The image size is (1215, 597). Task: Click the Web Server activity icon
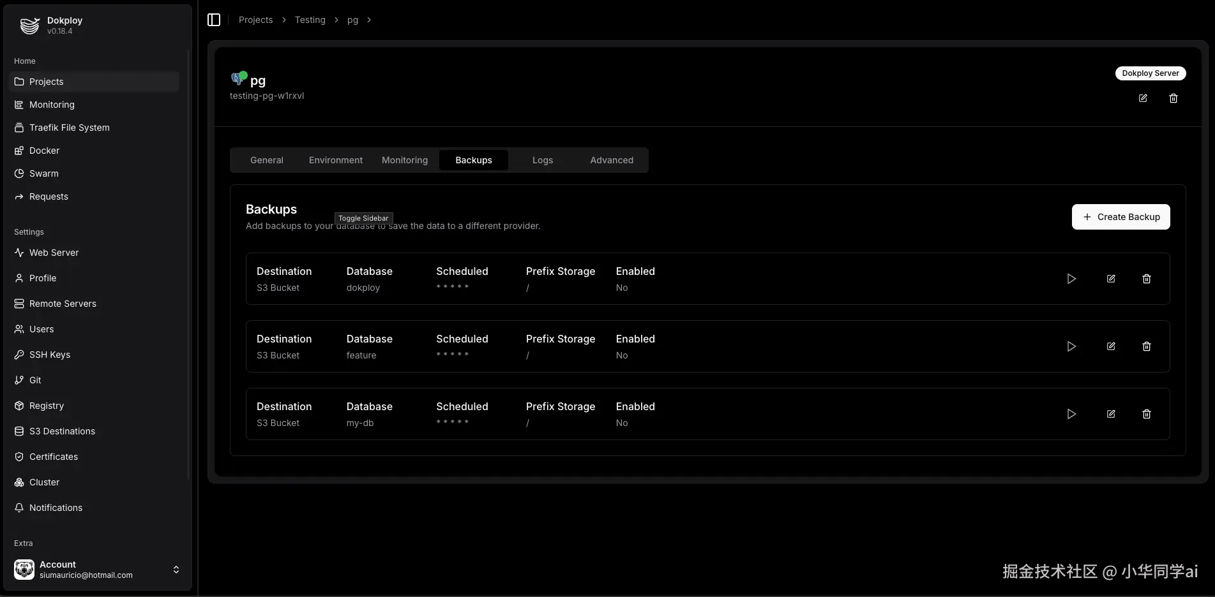(19, 253)
